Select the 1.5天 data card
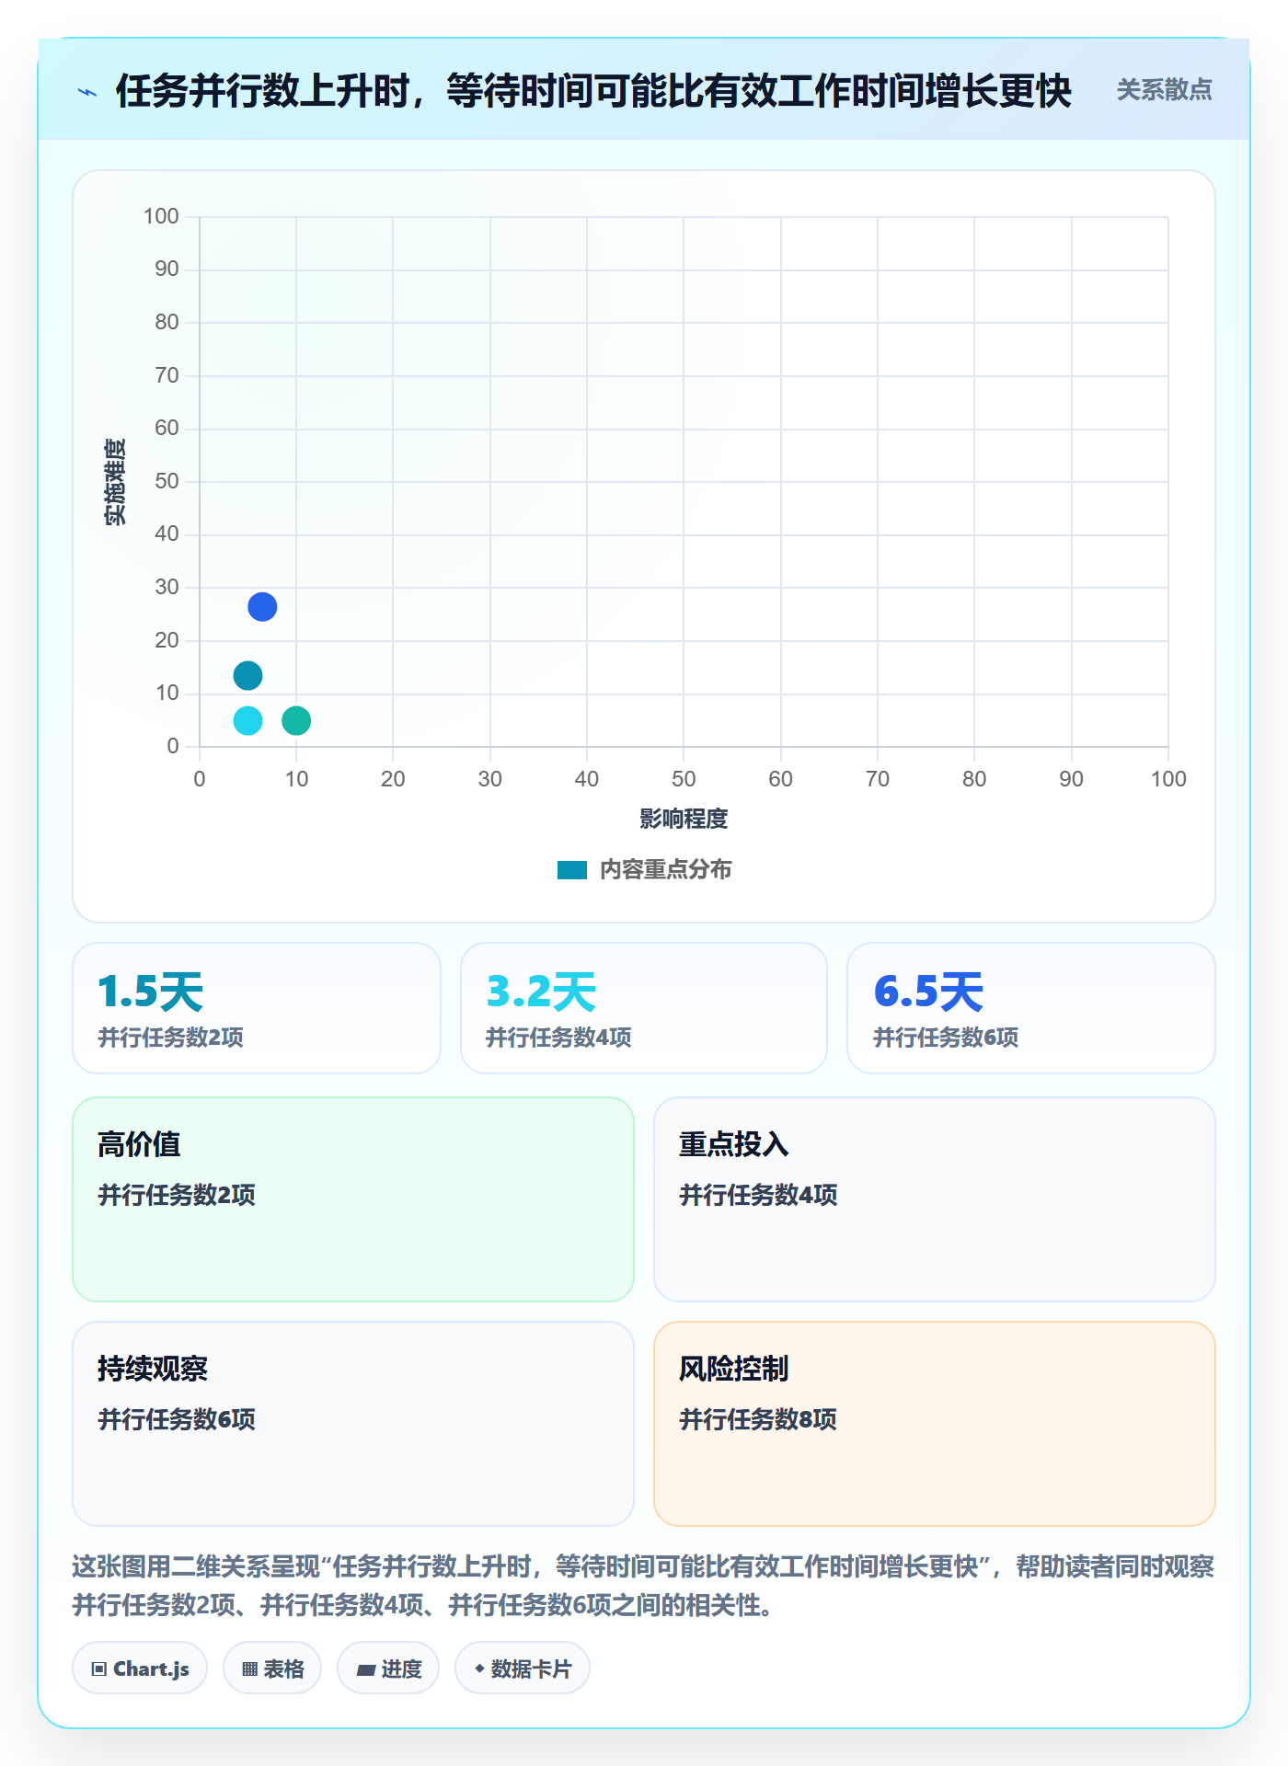 click(257, 1008)
